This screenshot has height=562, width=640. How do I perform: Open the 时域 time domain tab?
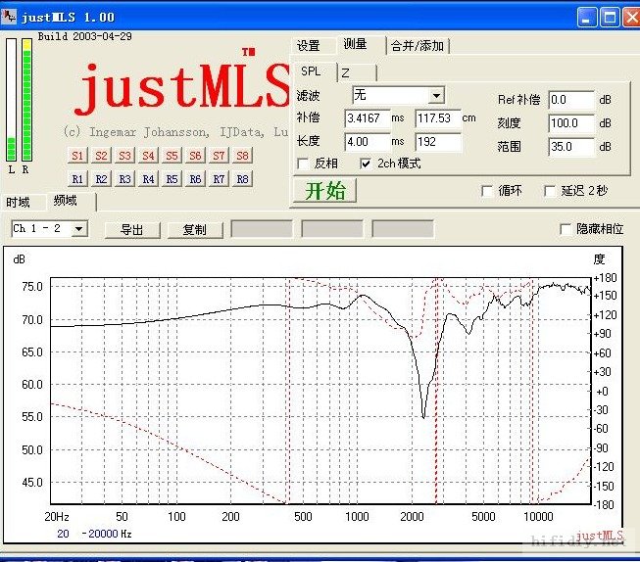tap(19, 203)
